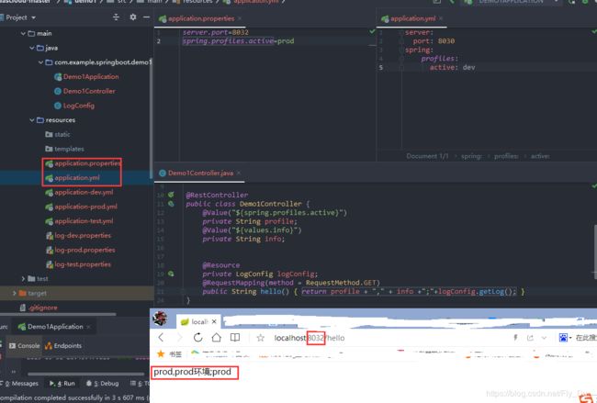This screenshot has width=597, height=403.
Task: Click the collapse-all icon in Project panel header
Action: pos(116,17)
